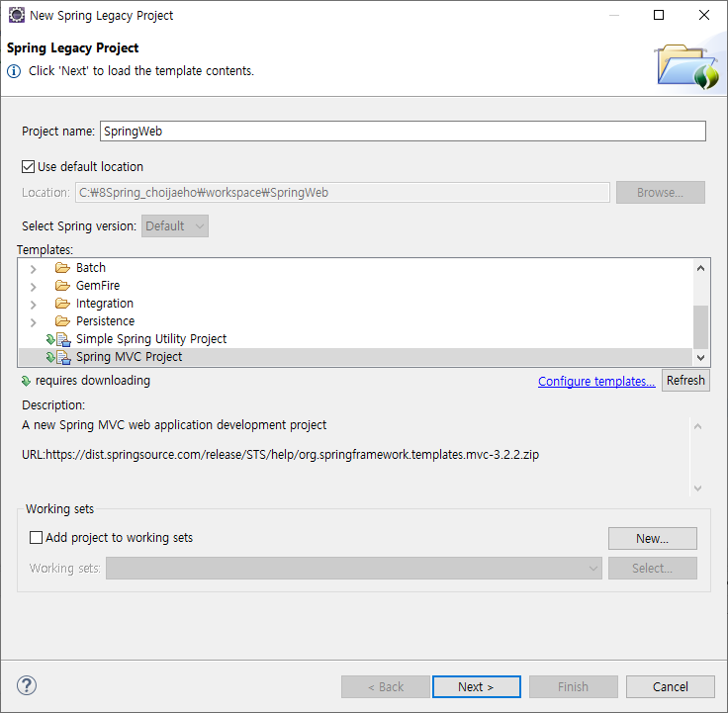728x713 pixels.
Task: Click the Templates list scroll down arrow
Action: (700, 358)
